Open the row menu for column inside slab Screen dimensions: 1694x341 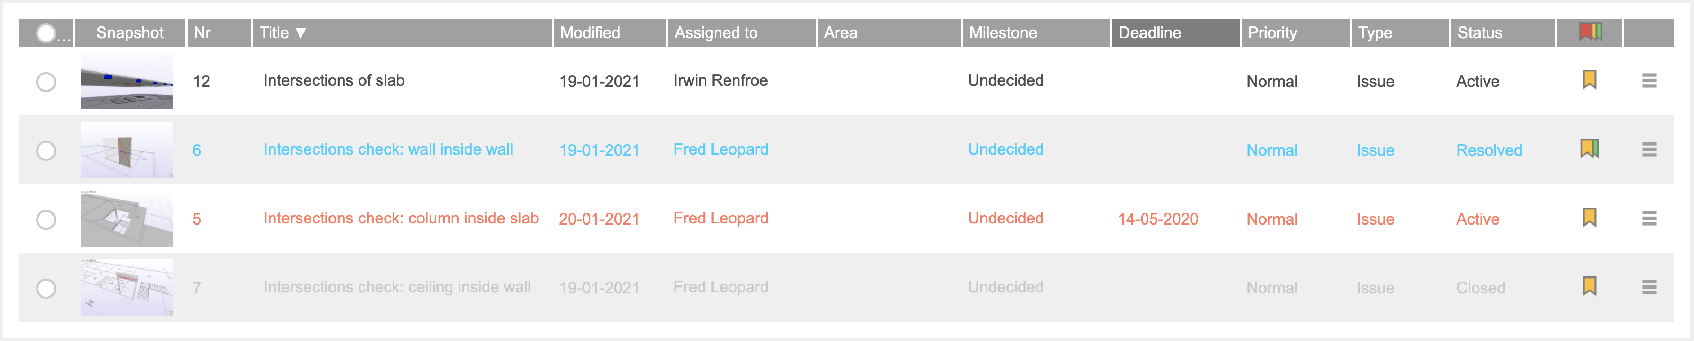click(x=1648, y=218)
